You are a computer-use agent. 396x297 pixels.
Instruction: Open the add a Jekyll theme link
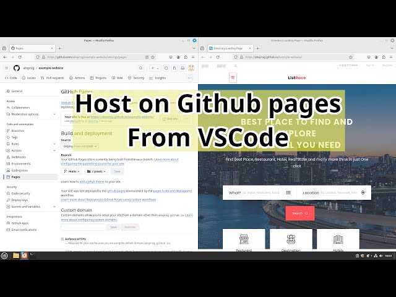pyautogui.click(x=92, y=181)
